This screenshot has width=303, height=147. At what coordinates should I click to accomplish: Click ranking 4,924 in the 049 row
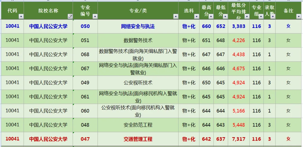click(x=239, y=83)
